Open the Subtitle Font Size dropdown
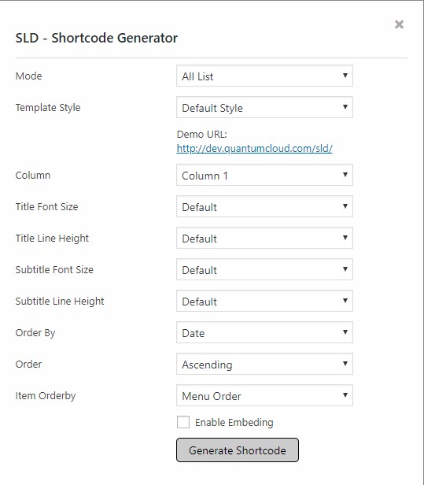The width and height of the screenshot is (424, 485). 264,269
